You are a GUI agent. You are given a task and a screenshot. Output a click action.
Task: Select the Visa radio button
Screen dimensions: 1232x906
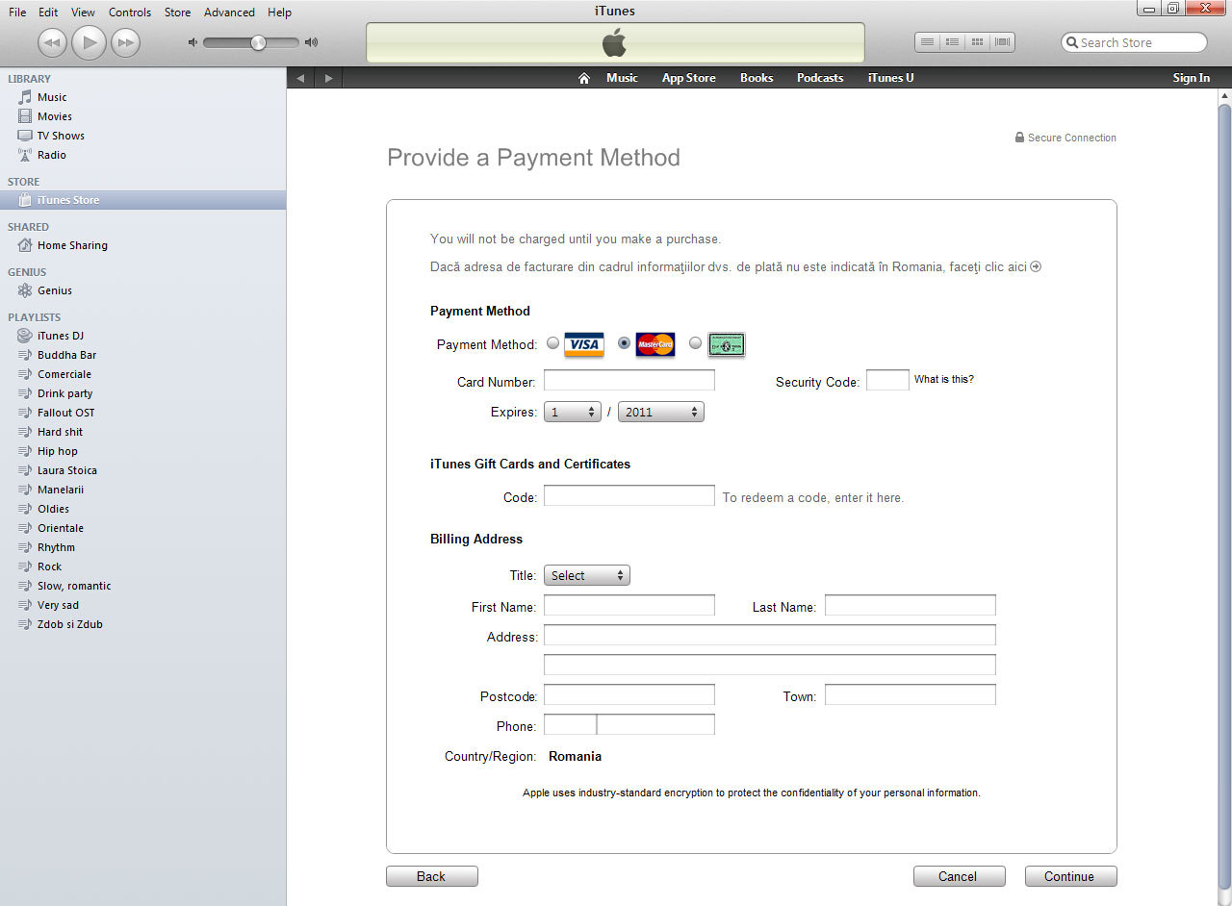click(x=552, y=342)
